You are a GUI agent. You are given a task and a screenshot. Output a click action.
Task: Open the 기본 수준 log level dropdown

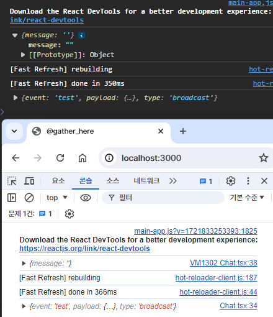point(247,198)
